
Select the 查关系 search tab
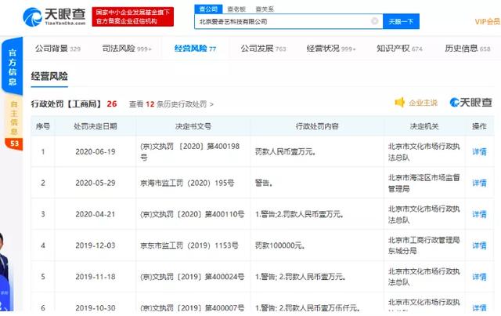click(265, 9)
